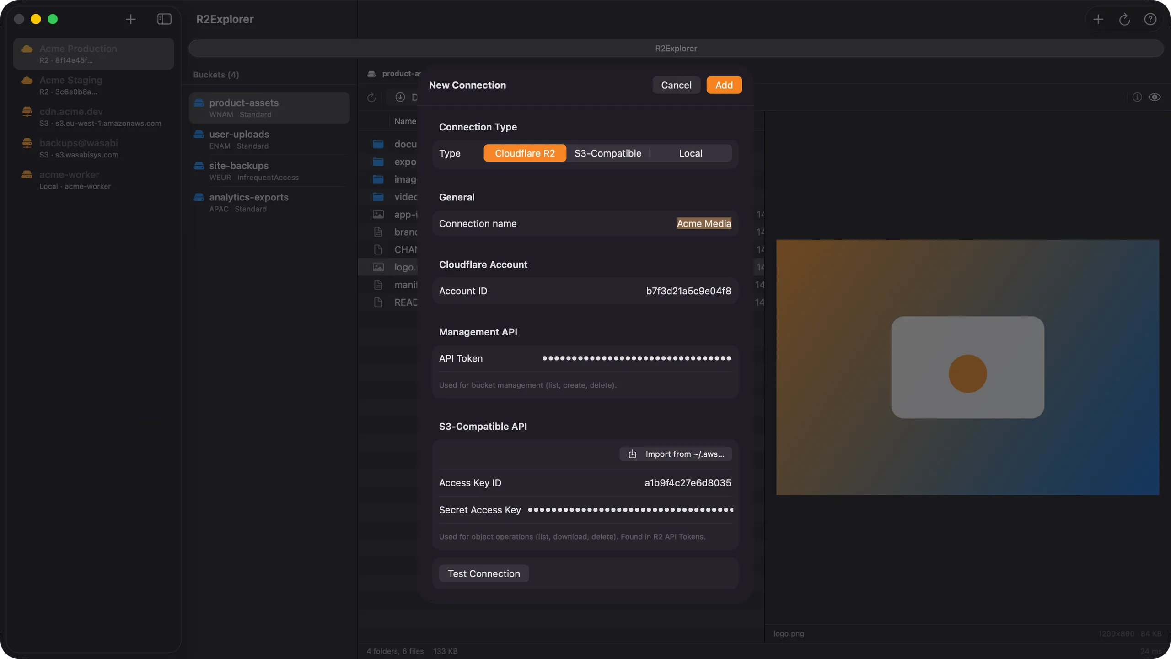Image resolution: width=1171 pixels, height=659 pixels.
Task: Select the REA… file row
Action: (388, 302)
